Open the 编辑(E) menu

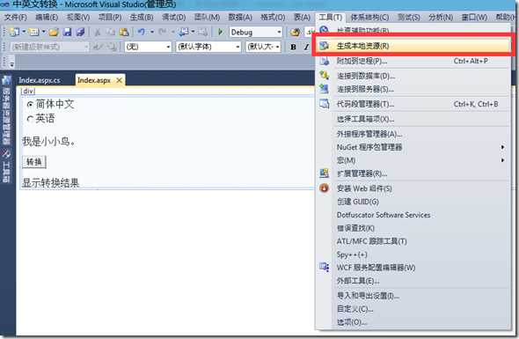tap(47, 17)
